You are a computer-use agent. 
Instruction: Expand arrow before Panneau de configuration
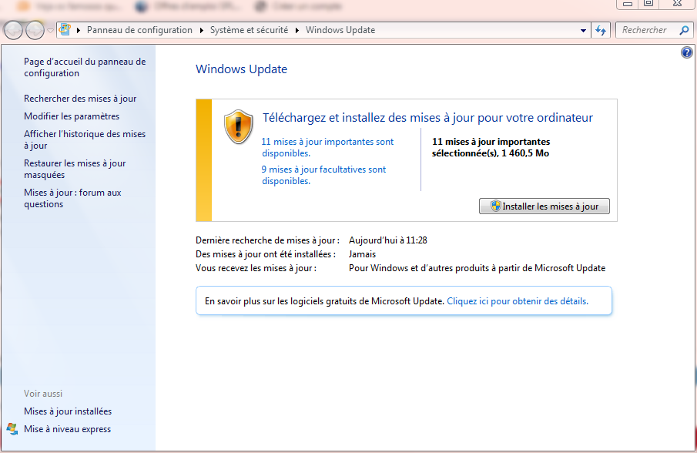point(79,30)
